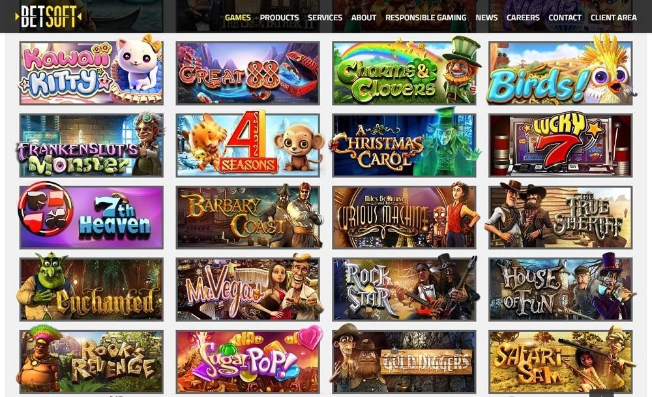
Task: Open the About page link
Action: pyautogui.click(x=363, y=18)
